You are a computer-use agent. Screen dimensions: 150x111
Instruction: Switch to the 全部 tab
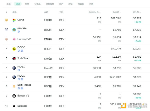[x=8, y=4]
